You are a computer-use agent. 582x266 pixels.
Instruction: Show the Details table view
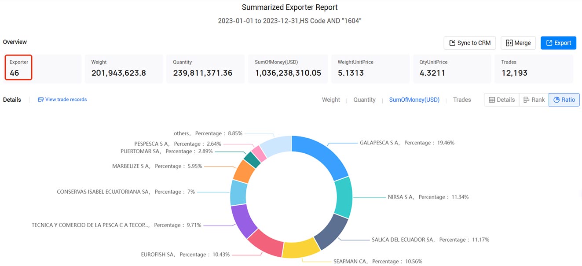pos(501,100)
